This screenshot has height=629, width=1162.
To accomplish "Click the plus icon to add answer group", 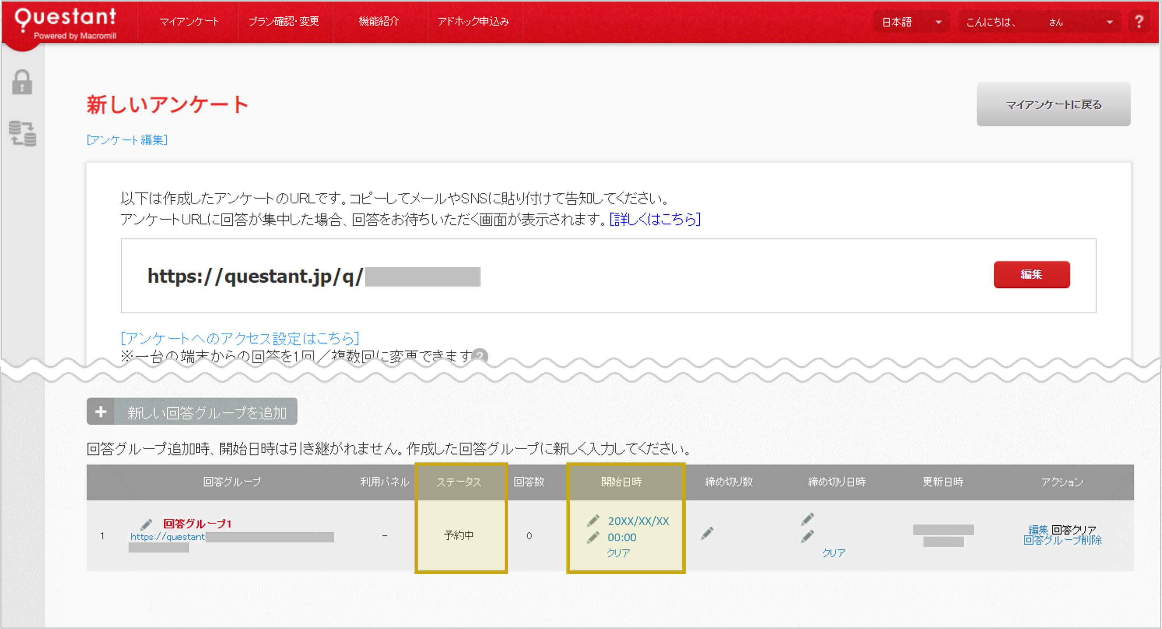I will click(x=101, y=411).
